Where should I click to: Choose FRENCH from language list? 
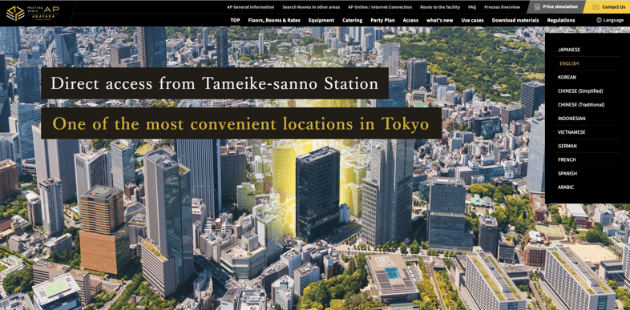point(567,160)
